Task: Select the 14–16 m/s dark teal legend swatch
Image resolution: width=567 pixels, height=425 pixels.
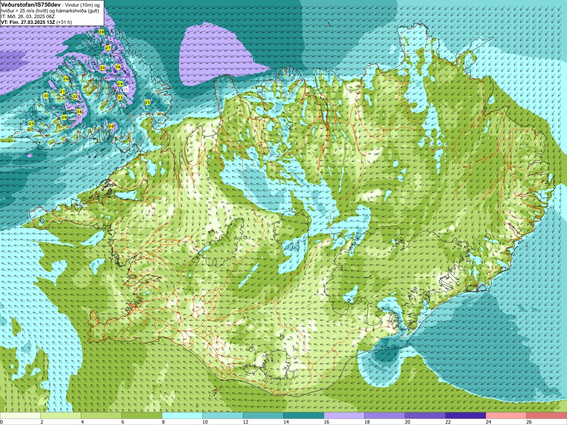Action: 304,416
